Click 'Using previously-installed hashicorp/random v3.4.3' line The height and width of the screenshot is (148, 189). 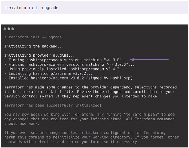tap(62, 69)
